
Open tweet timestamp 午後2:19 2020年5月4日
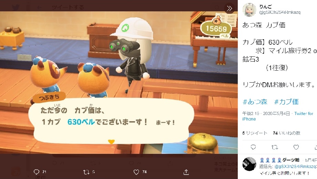click(266, 114)
